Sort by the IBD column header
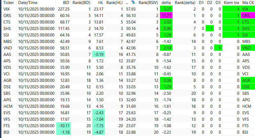Screen dimensions: 255x138 click(x=66, y=3)
